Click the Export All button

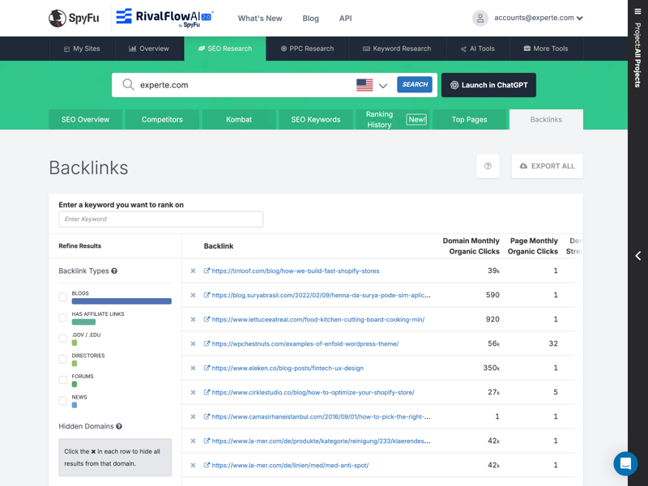click(547, 166)
